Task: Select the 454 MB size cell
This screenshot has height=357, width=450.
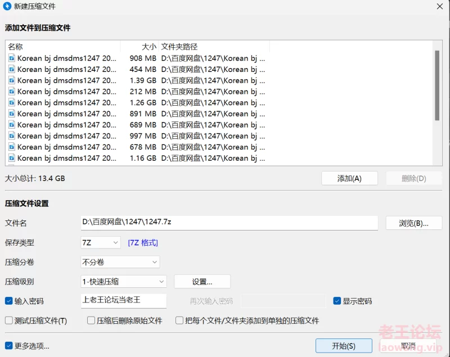Action: [143, 69]
